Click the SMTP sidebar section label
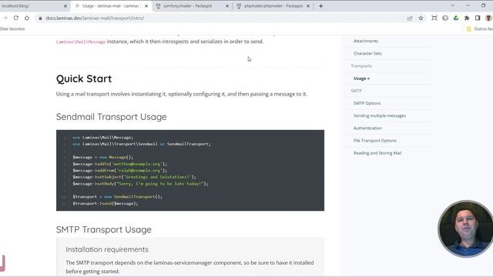This screenshot has width=493, height=277. (x=356, y=91)
